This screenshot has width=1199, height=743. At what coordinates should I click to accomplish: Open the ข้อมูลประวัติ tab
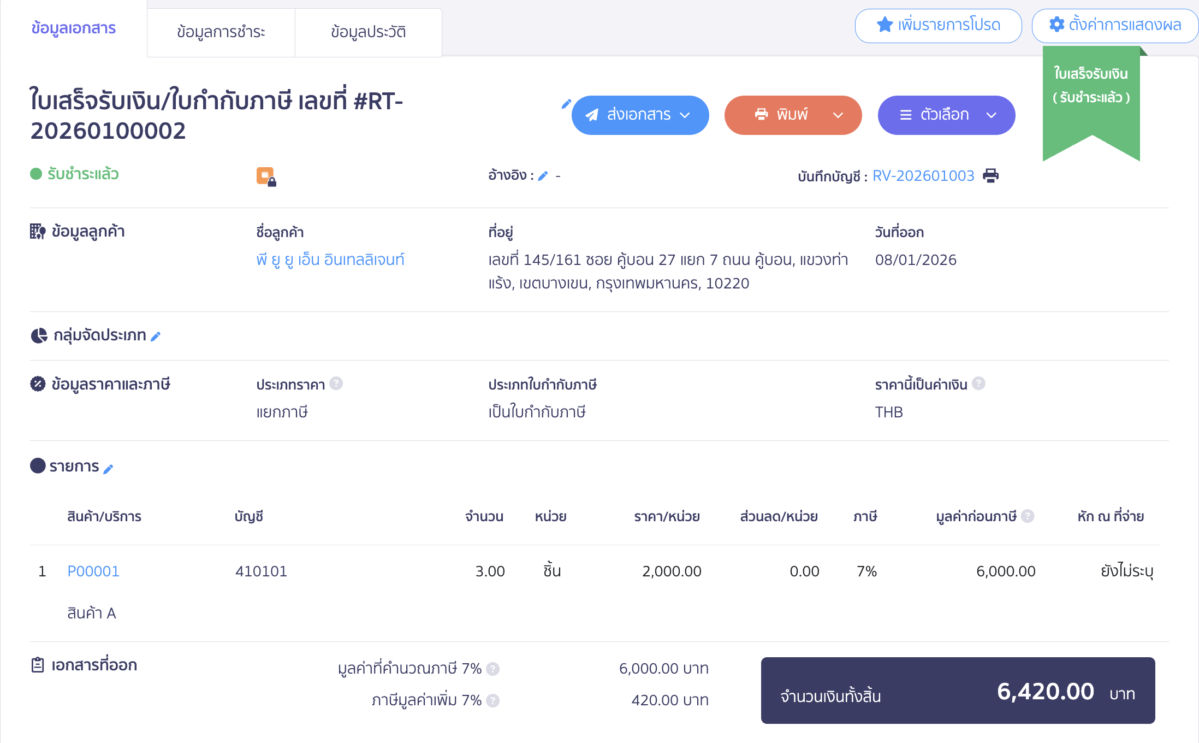pyautogui.click(x=368, y=32)
